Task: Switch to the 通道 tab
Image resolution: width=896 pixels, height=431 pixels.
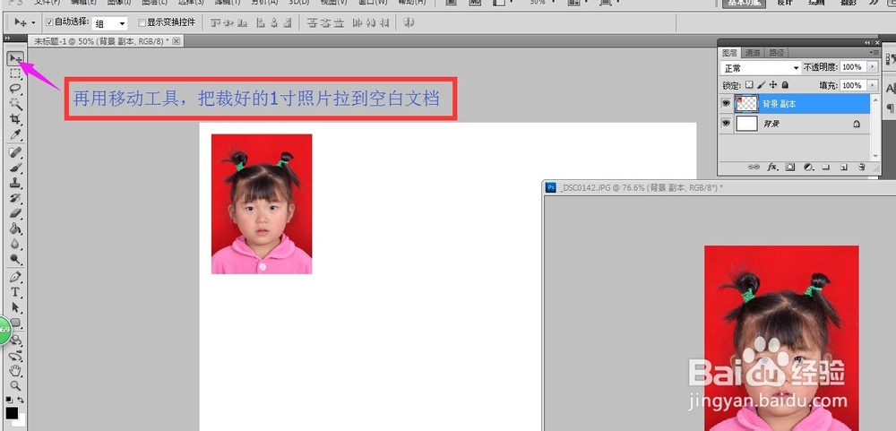Action: click(753, 53)
